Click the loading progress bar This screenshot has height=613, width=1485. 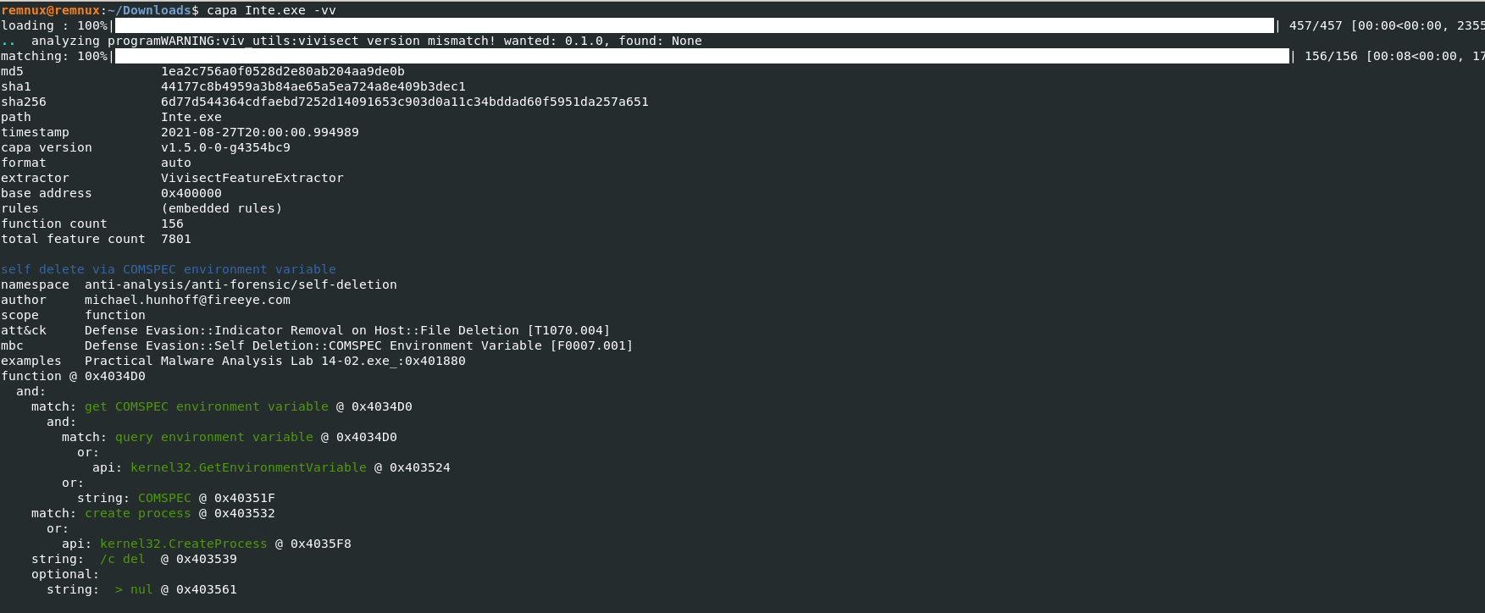695,25
